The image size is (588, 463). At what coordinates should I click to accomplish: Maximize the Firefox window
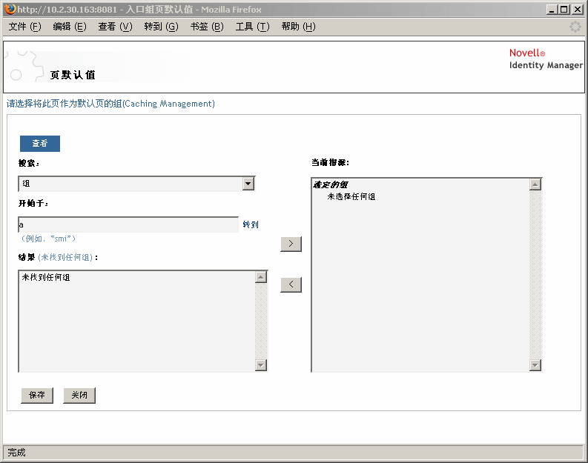564,10
